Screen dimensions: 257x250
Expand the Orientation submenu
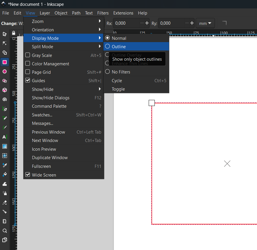click(x=64, y=30)
